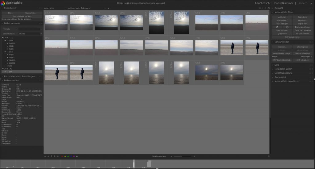
Task: Click the 'HDR erzeugen' button
Action: (282, 24)
